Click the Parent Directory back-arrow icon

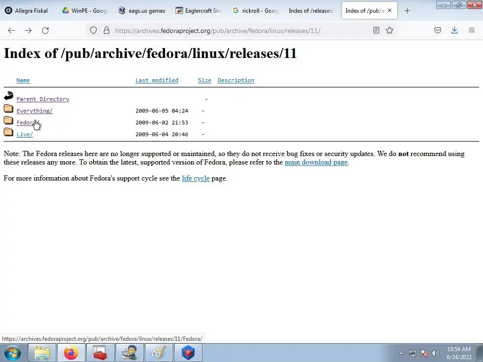[x=8, y=96]
